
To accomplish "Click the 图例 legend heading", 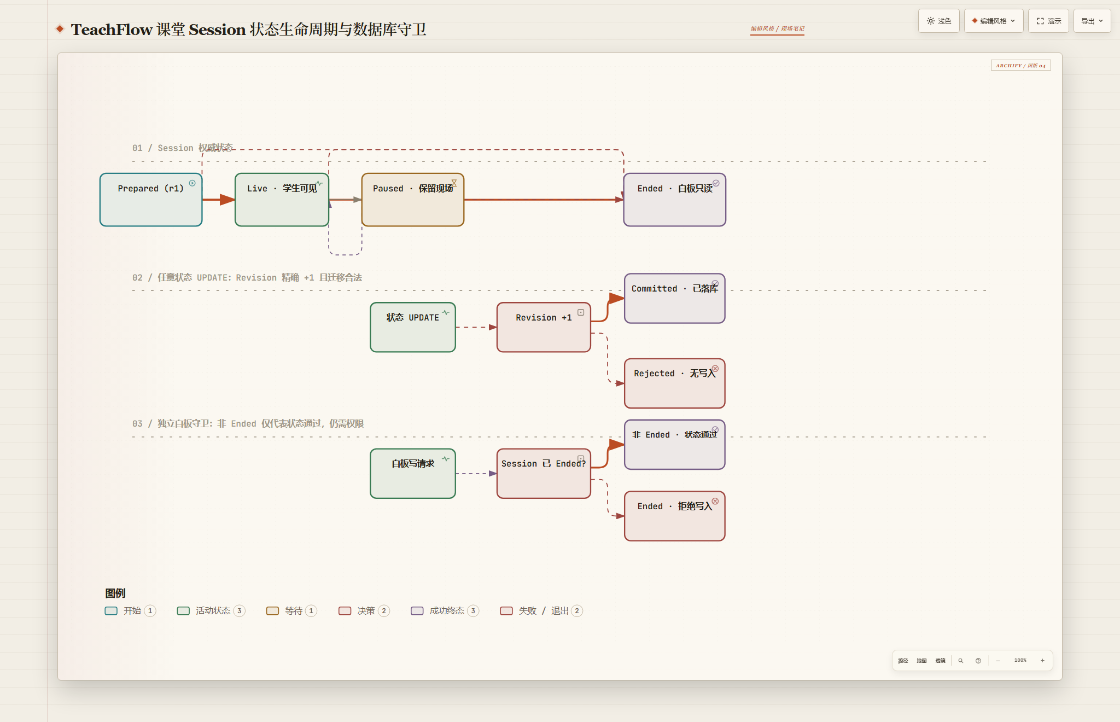I will pos(115,593).
